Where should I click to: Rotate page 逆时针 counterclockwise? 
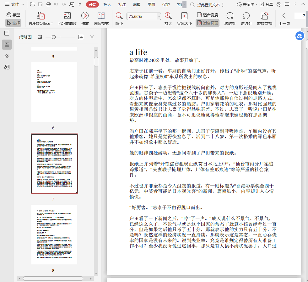[246, 19]
